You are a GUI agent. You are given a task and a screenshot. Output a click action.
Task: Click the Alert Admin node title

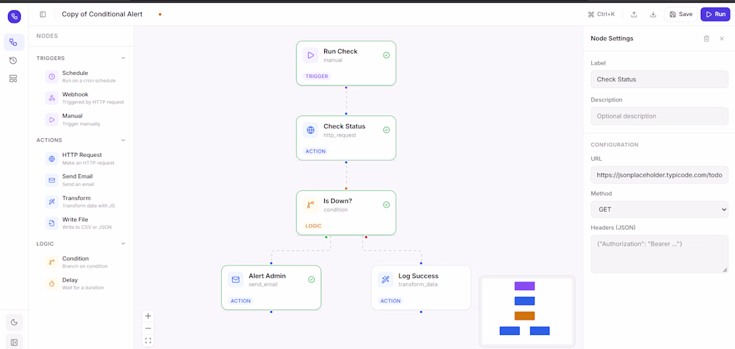[267, 276]
